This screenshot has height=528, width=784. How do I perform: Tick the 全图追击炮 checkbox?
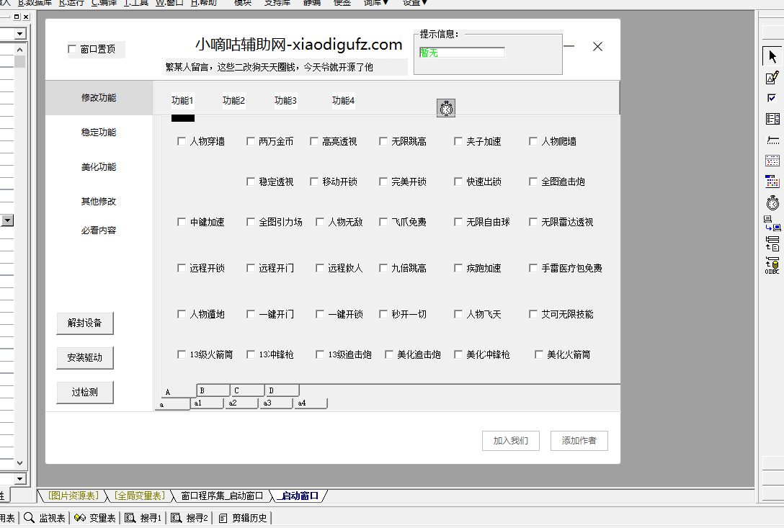pyautogui.click(x=533, y=182)
